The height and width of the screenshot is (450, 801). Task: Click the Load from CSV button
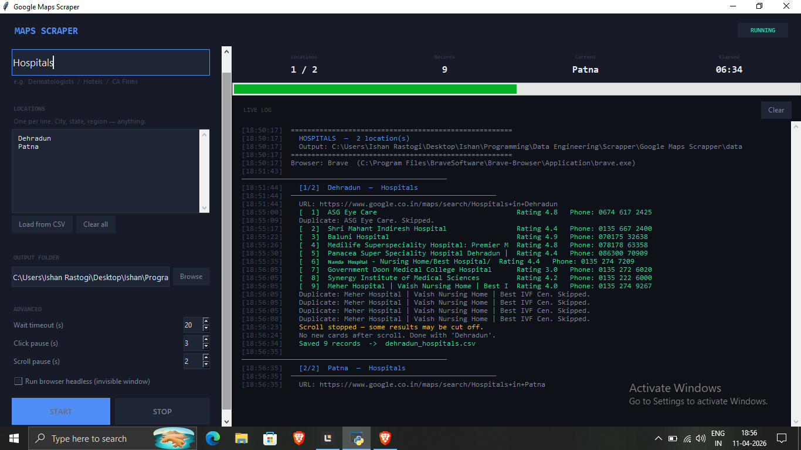(x=42, y=224)
